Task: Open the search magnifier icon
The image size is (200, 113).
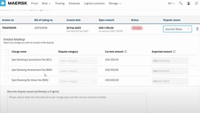Action: 181,3
